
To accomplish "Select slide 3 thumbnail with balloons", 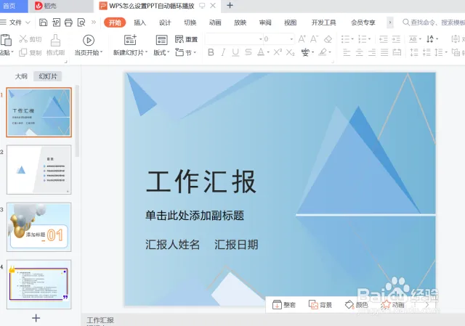I will [39, 227].
